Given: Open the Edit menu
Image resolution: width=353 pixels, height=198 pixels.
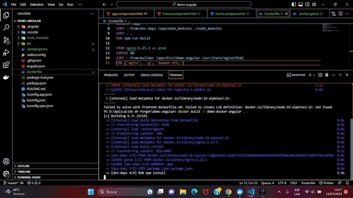Looking at the screenshot, I should 23,4.
